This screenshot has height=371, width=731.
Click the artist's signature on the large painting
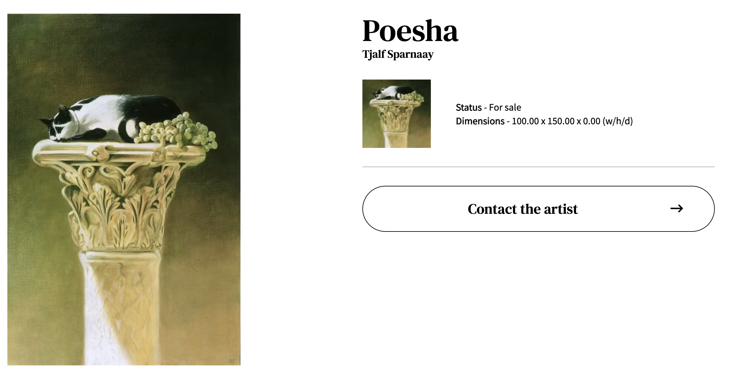[232, 361]
